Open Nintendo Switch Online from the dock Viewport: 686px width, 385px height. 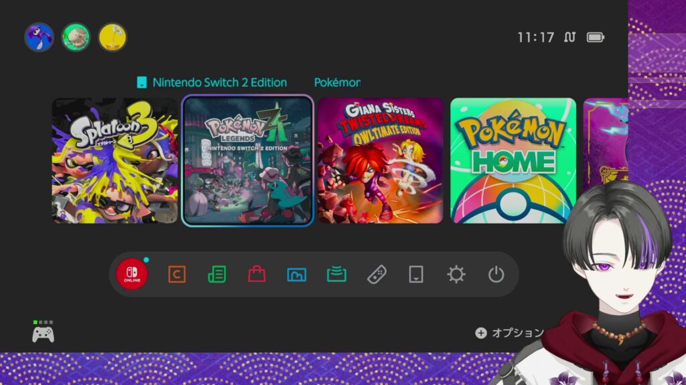[x=132, y=274]
